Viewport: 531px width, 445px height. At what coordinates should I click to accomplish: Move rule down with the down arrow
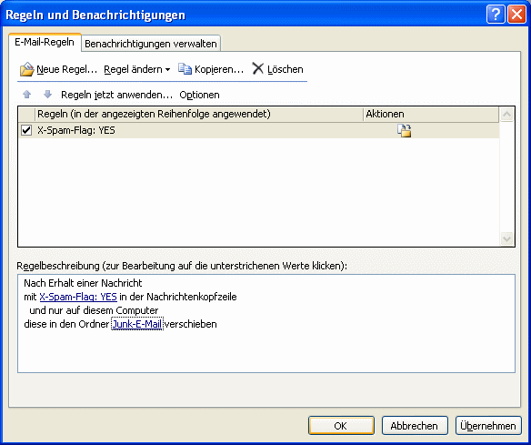(48, 95)
